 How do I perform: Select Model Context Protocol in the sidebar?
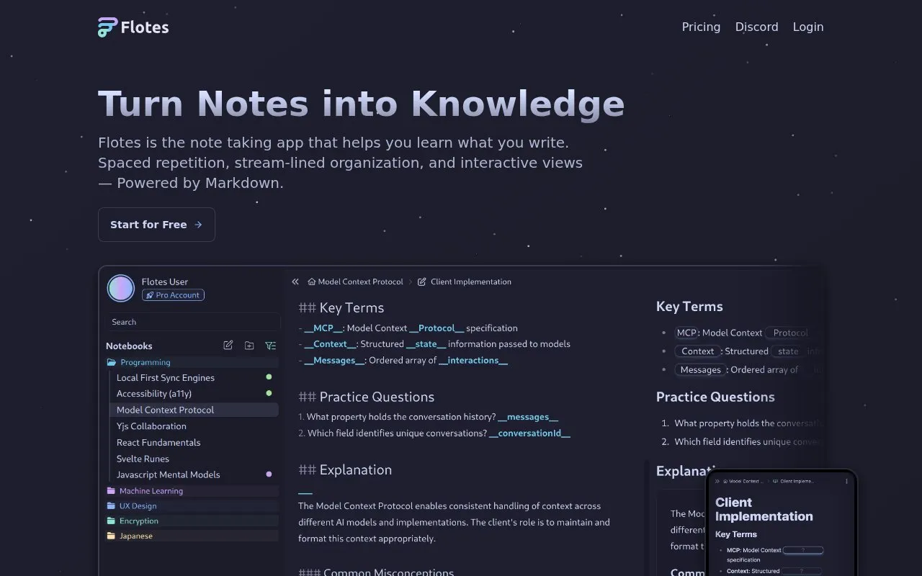pos(196,410)
